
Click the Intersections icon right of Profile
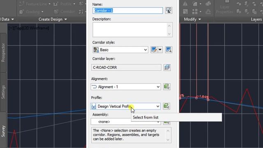[x=81, y=4]
